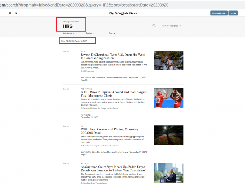Screen dimensions: 245x184
Task: Click DeChambeau's Powerhouse Performance print edition text
Action: click(x=109, y=77)
